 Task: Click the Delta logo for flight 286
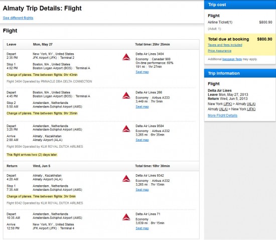(126, 95)
